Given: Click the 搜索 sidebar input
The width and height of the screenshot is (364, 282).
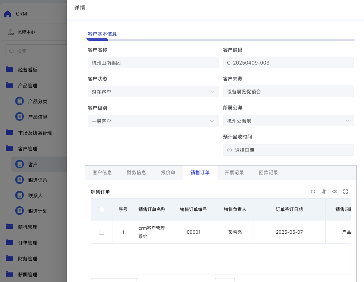Looking at the screenshot, I should (x=36, y=51).
